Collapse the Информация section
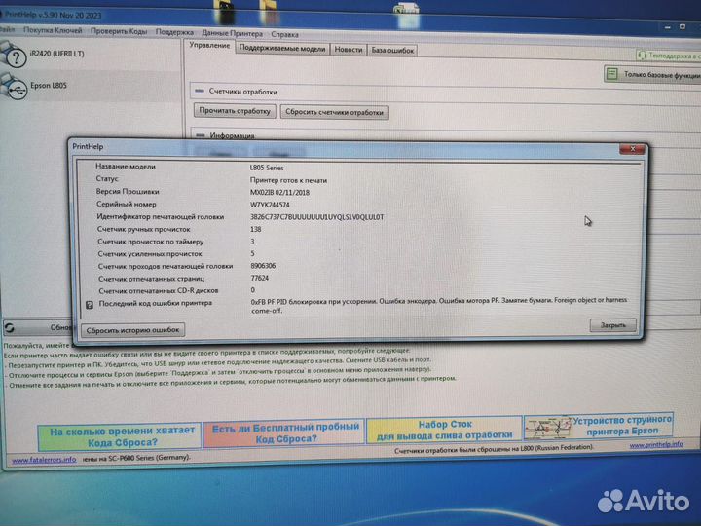 point(201,135)
